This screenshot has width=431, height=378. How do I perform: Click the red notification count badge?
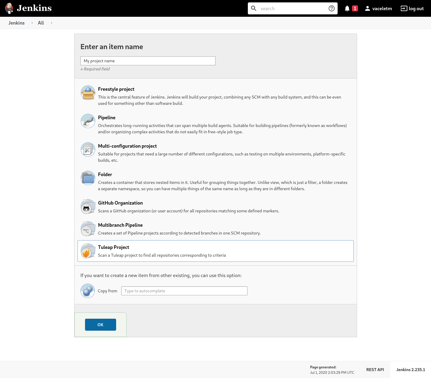[x=355, y=8]
